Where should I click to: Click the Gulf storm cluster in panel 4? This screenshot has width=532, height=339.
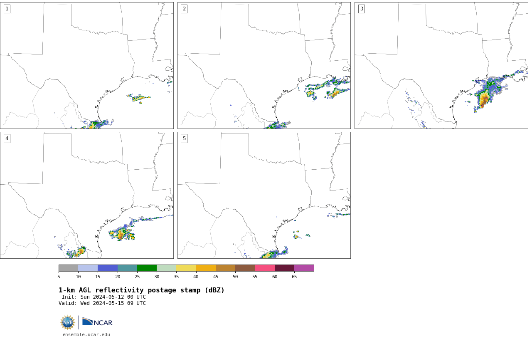click(121, 234)
